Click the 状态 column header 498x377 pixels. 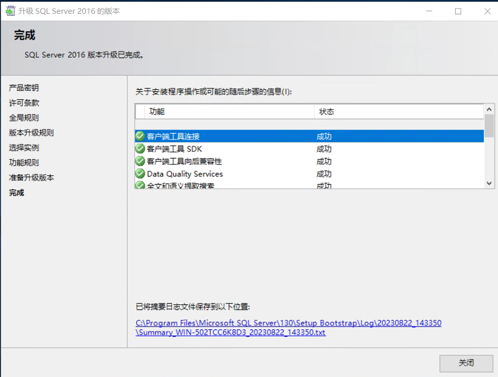399,112
